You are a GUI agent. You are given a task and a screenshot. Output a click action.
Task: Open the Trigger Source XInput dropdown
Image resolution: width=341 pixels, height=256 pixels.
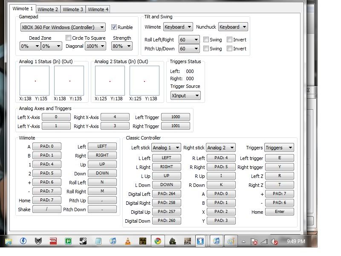point(185,96)
